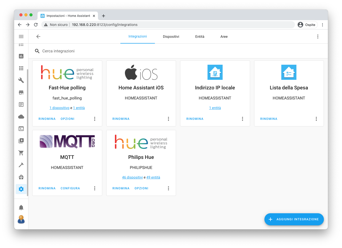Open Philips Hue card three-dot menu
The height and width of the screenshot is (248, 342).
(x=168, y=188)
